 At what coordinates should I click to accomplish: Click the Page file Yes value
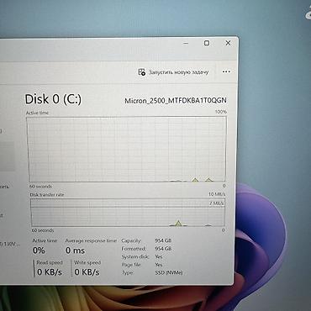pos(159,265)
